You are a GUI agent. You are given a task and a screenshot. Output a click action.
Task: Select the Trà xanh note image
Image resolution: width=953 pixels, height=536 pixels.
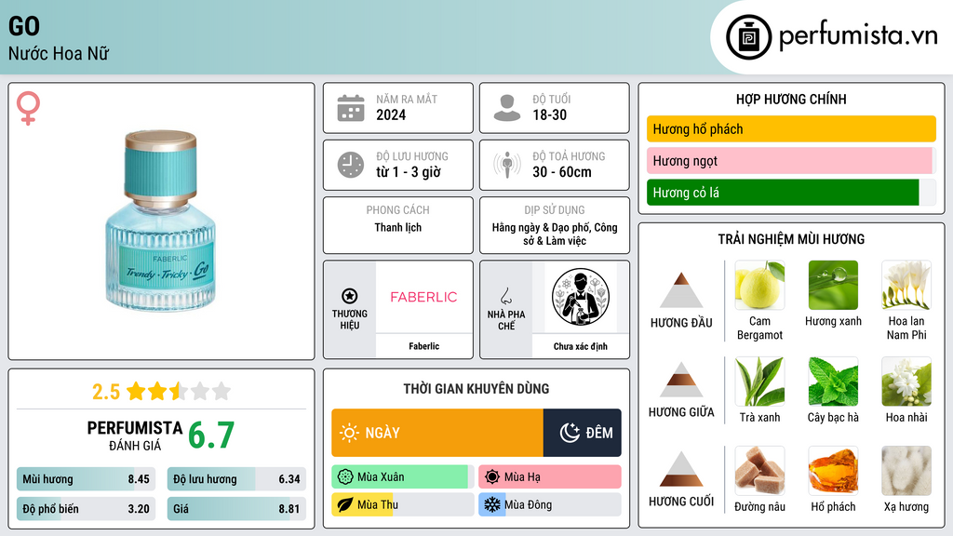(x=759, y=382)
